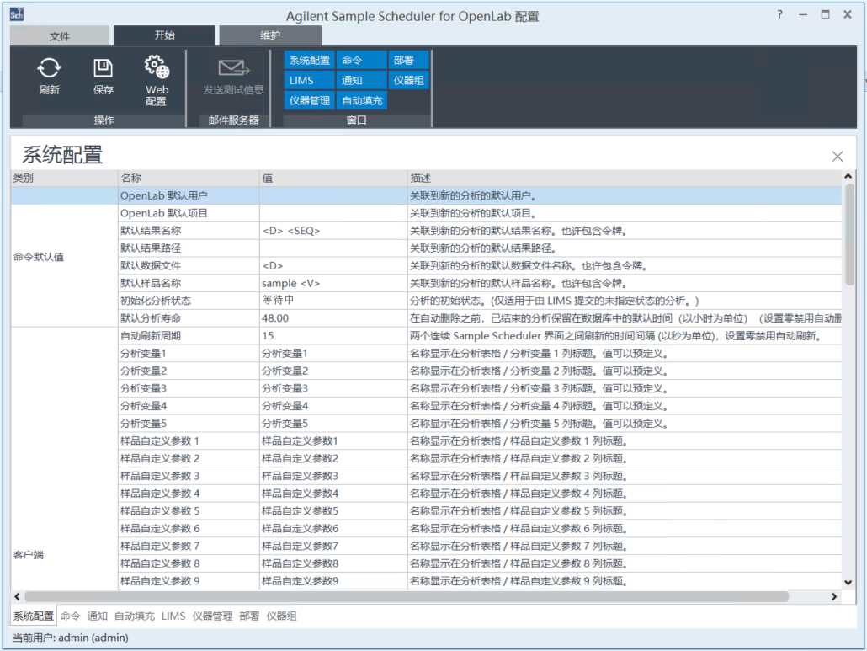This screenshot has height=651, width=867.
Task: Switch to the 自动填充 bottom tab
Action: tap(135, 616)
